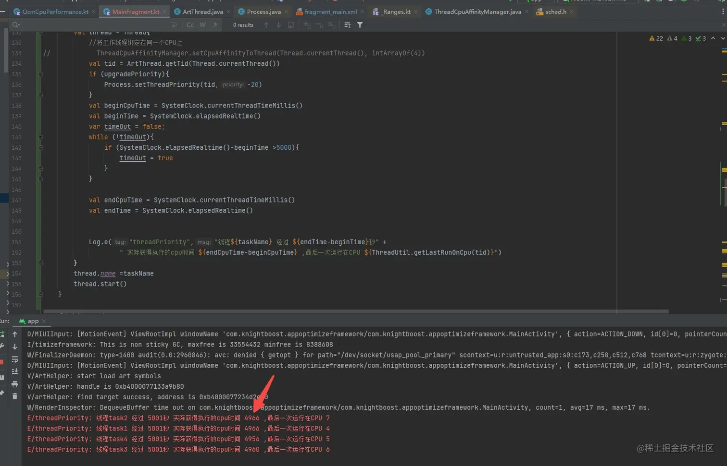Rerun the app in Run panel
The width and height of the screenshot is (727, 466).
pos(2,334)
